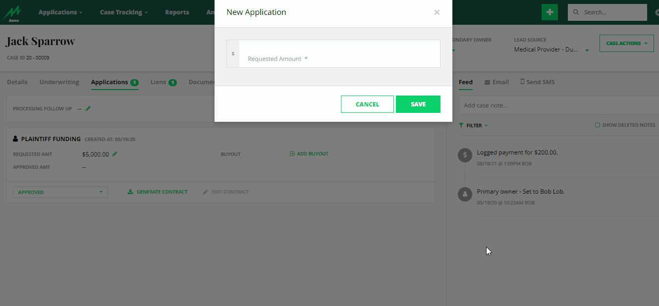This screenshot has width=659, height=306.
Task: Switch to the Underwriting tab
Action: (x=59, y=82)
